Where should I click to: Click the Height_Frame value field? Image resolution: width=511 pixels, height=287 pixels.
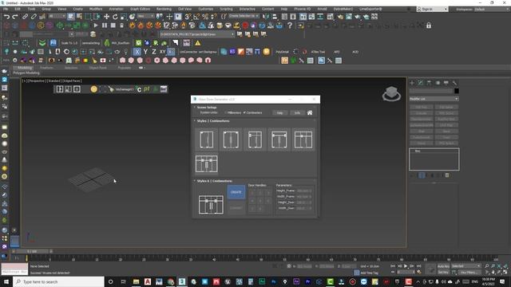click(304, 191)
